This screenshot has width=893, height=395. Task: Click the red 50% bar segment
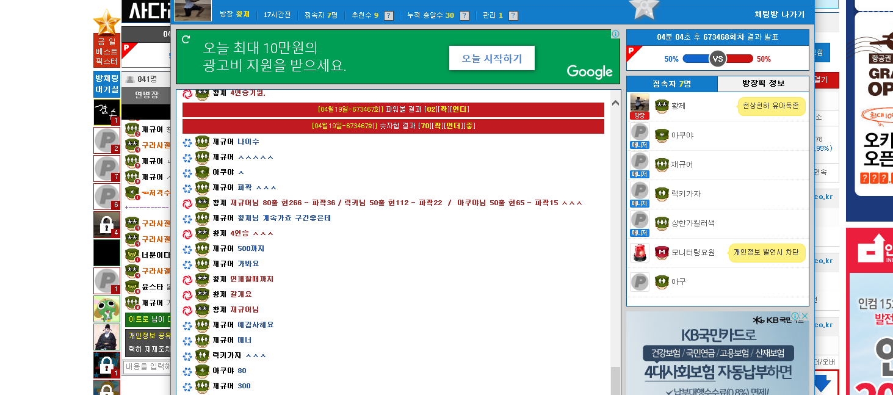[x=740, y=59]
